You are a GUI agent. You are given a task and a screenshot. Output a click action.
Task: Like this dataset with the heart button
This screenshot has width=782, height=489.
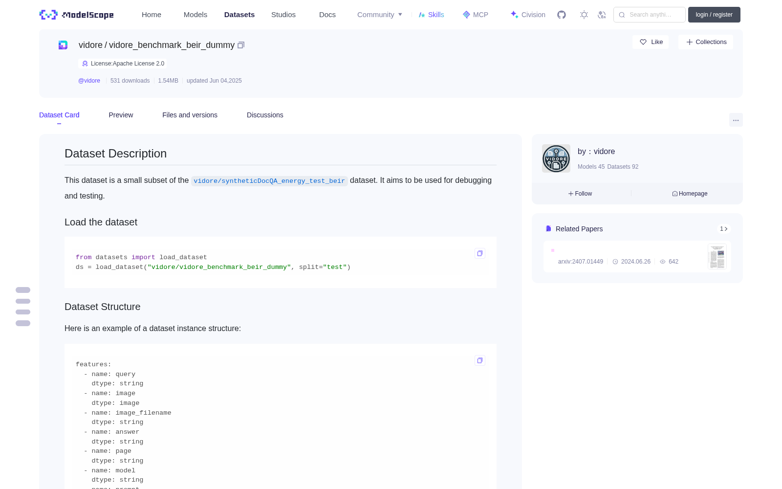click(651, 42)
